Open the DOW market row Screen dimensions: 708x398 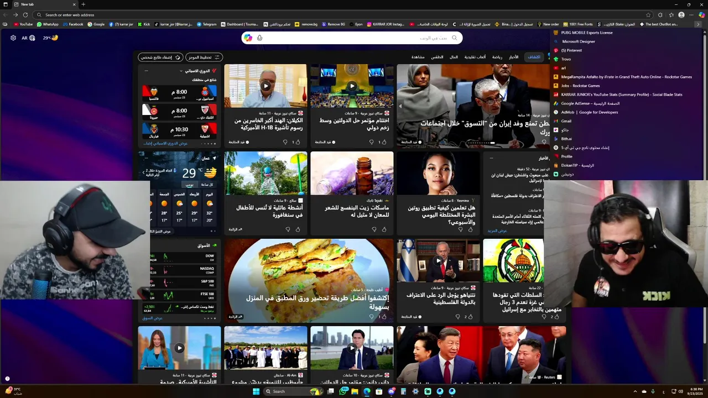(183, 258)
